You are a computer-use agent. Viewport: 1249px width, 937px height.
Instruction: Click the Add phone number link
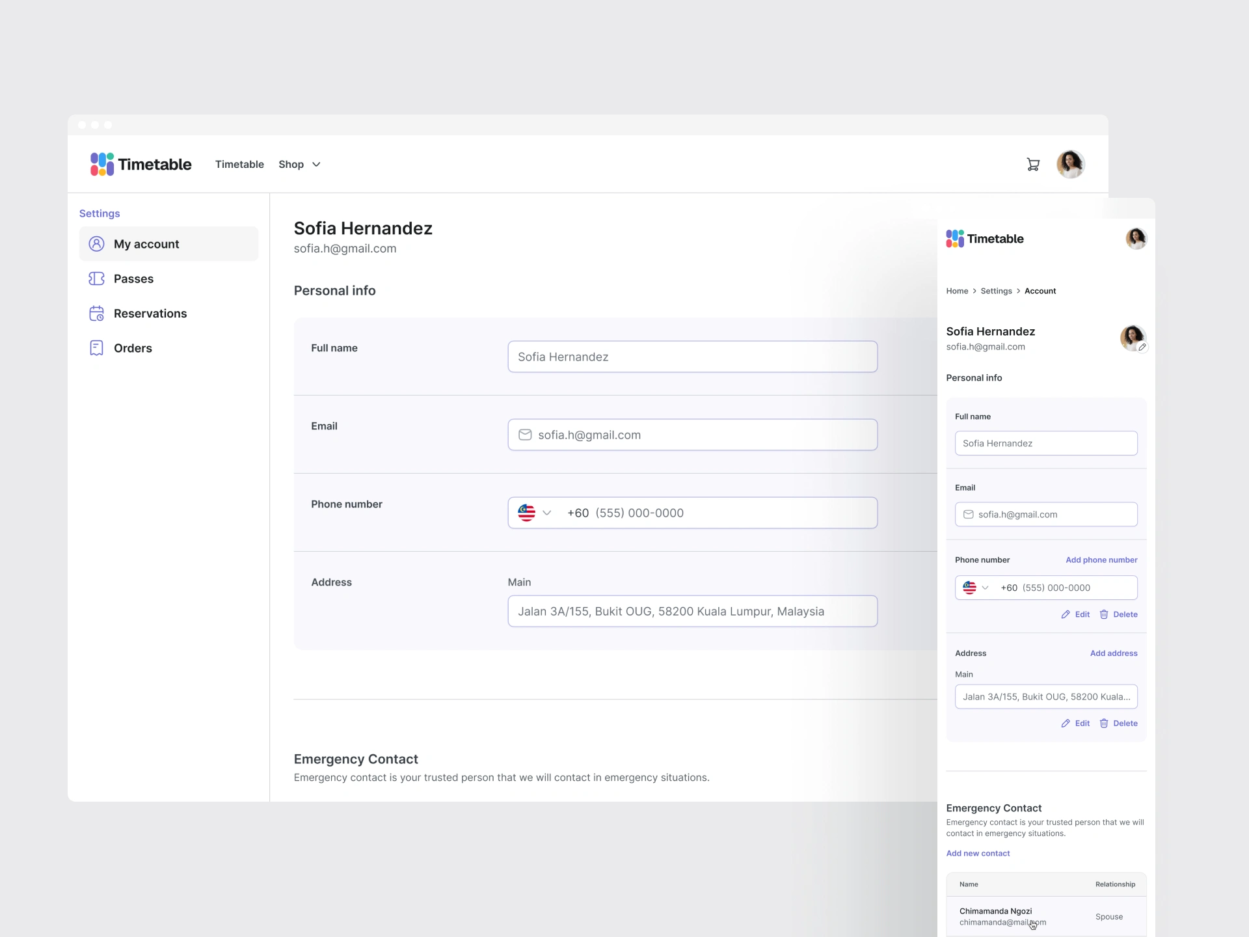(1101, 560)
